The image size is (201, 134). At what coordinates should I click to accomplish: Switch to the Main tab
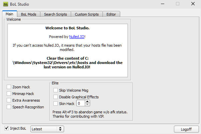pyautogui.click(x=9, y=14)
